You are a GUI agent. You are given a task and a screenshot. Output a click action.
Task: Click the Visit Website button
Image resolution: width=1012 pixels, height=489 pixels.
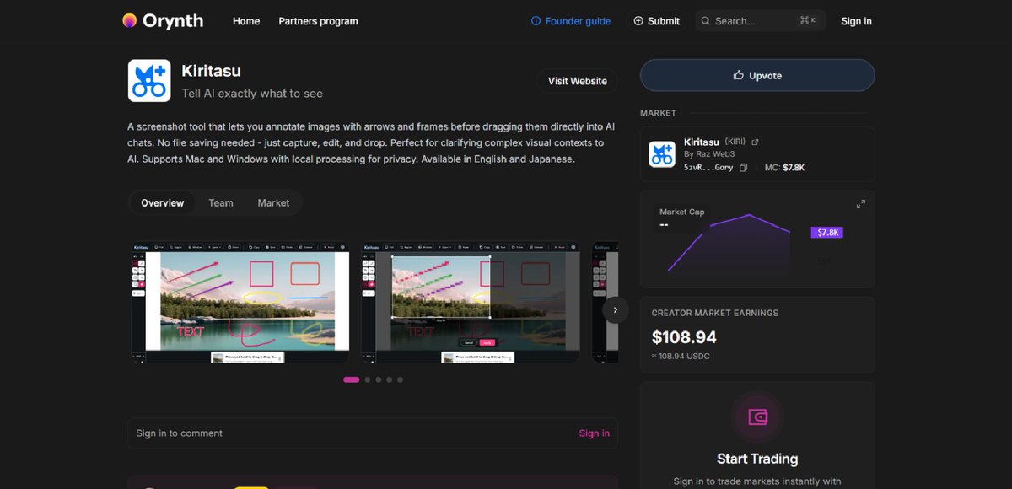pos(577,81)
